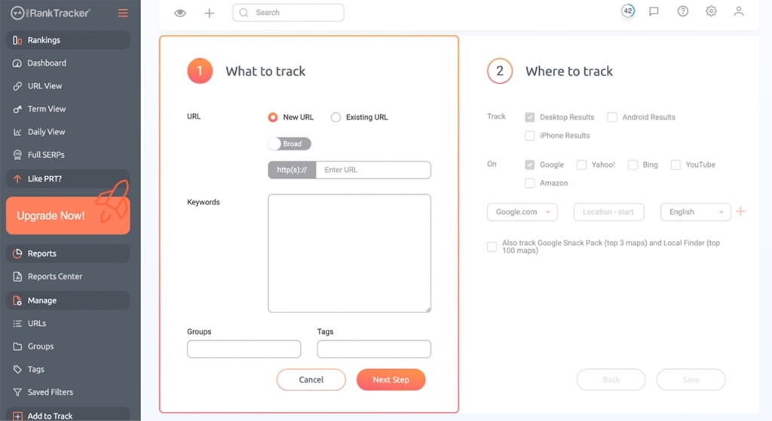Click the plus add icon beside search

(210, 13)
